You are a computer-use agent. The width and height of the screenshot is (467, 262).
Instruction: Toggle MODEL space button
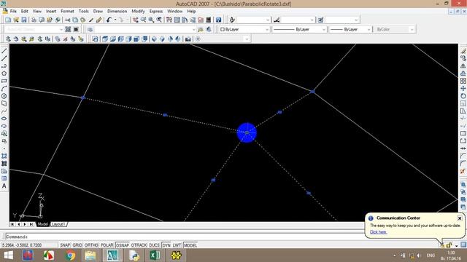point(190,245)
